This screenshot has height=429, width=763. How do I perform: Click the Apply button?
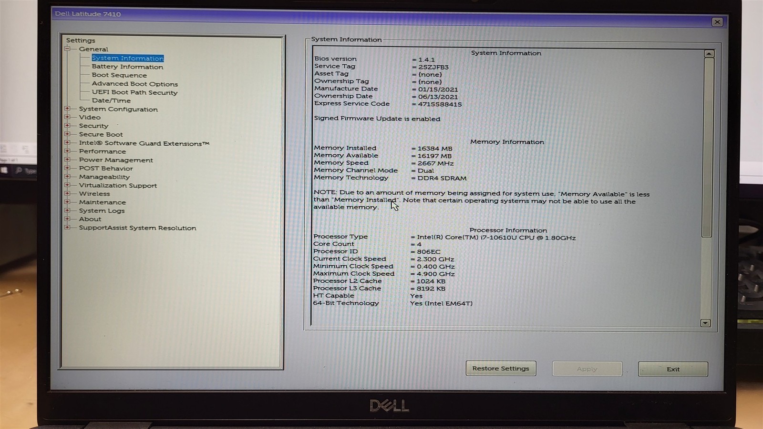click(587, 369)
